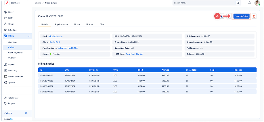Preview 1500 Form with the eye icon
The image size is (264, 122).
point(141,54)
